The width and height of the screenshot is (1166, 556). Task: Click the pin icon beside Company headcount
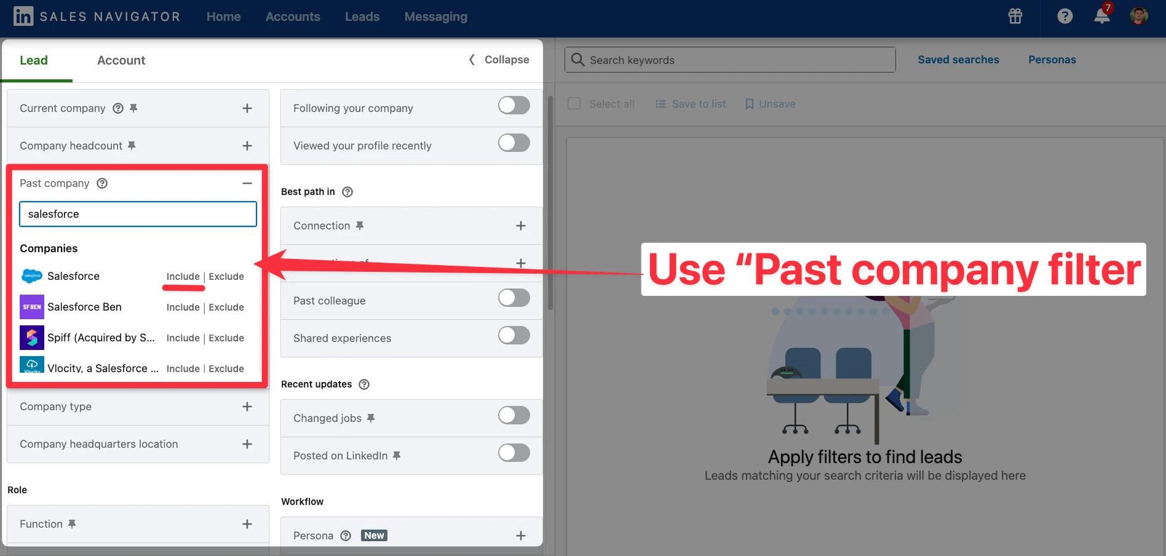click(x=131, y=146)
